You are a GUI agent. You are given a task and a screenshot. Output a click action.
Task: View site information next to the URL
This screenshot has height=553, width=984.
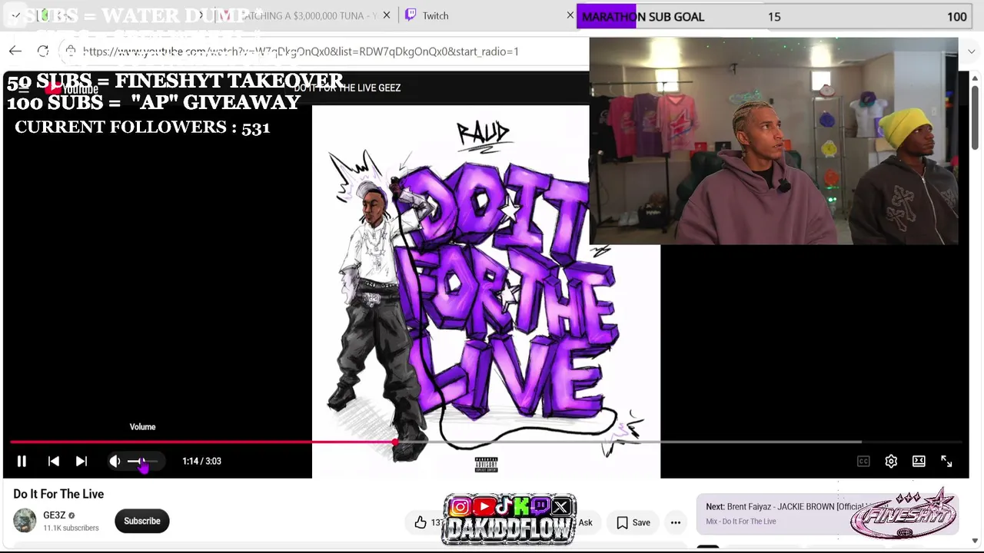click(x=71, y=51)
